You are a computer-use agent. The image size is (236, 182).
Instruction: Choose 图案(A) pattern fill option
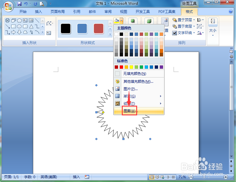point(139,111)
